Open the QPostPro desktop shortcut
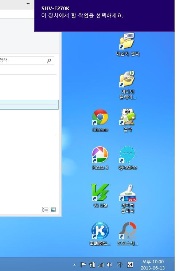179x271 pixels. pyautogui.click(x=128, y=158)
